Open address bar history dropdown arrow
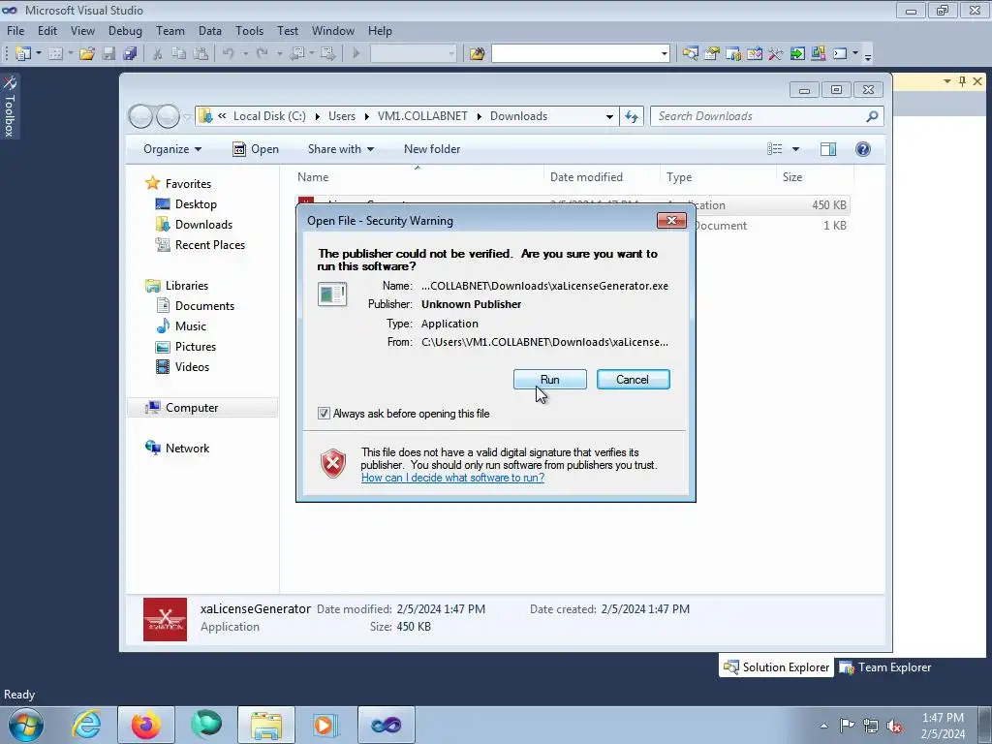 pos(609,116)
